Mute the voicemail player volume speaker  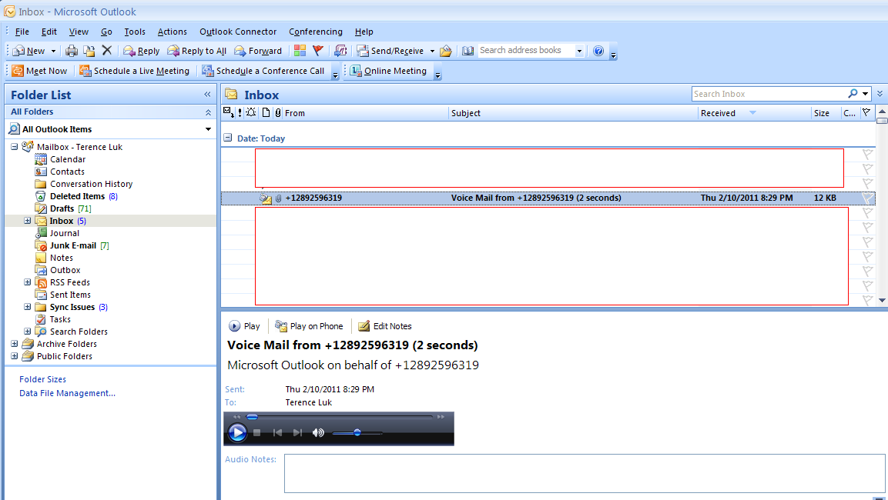(318, 432)
